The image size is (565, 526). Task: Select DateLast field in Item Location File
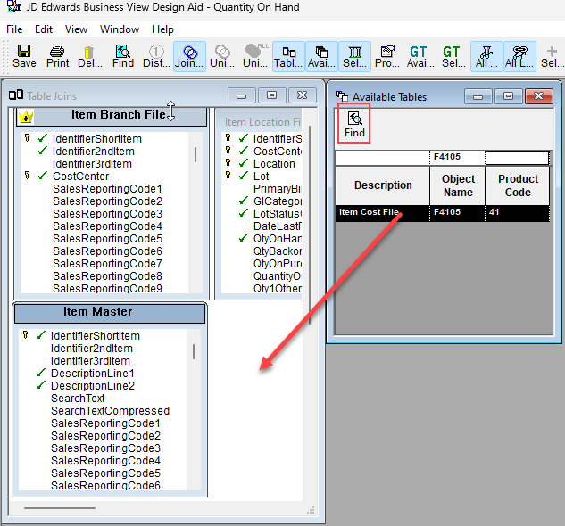click(x=277, y=226)
